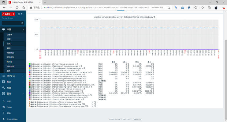This screenshot has width=227, height=122.
Task: Click the 报表 bar-chart icon
Action: pos(3,82)
